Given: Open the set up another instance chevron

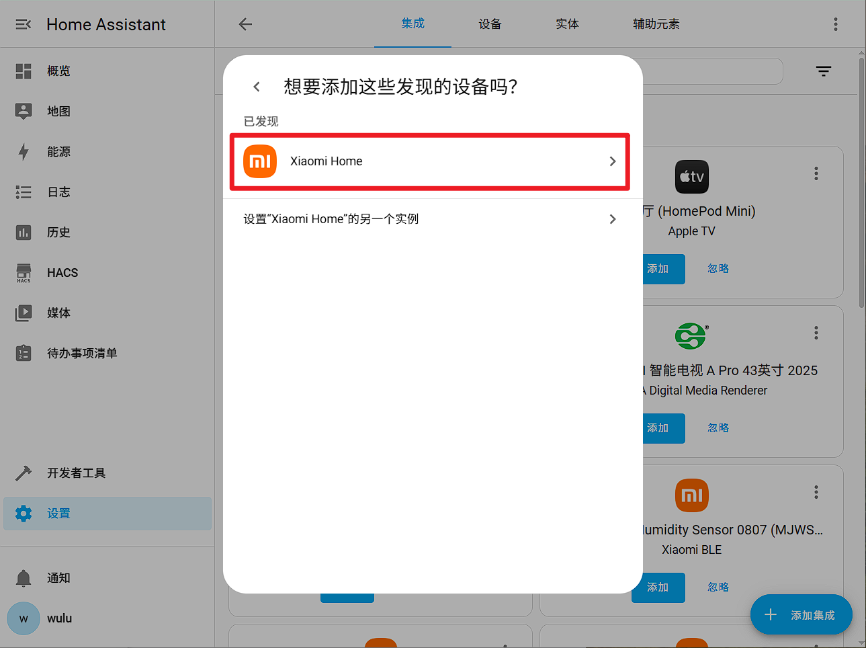Looking at the screenshot, I should point(612,219).
